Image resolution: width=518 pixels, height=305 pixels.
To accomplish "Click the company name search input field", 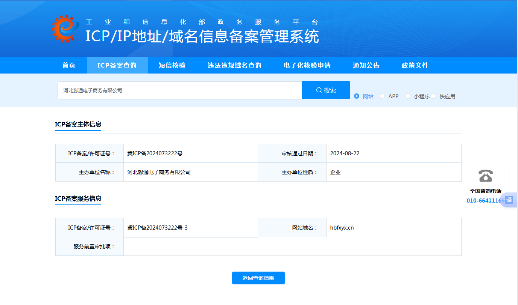I will (x=180, y=90).
